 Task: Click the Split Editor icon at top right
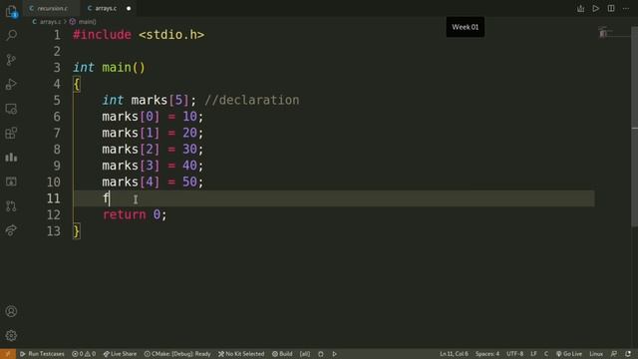pyautogui.click(x=611, y=9)
